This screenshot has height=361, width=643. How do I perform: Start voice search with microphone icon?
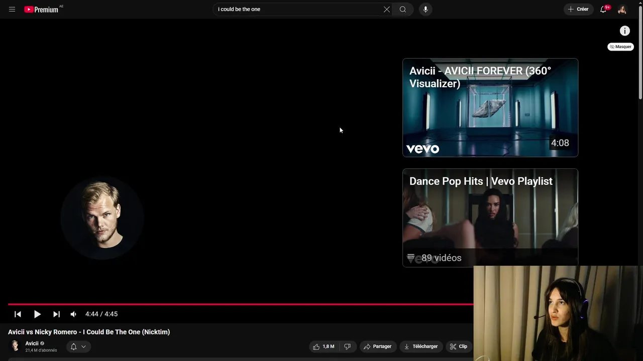(425, 9)
